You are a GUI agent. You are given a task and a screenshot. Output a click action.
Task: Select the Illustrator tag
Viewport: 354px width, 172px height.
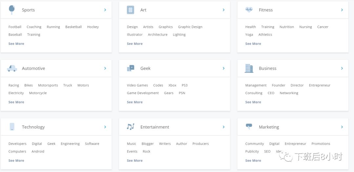(x=135, y=34)
